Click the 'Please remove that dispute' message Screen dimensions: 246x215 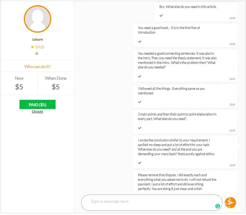tap(177, 182)
